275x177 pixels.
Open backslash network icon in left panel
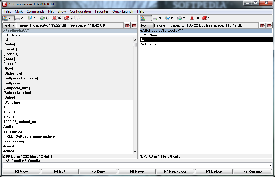(x=68, y=18)
